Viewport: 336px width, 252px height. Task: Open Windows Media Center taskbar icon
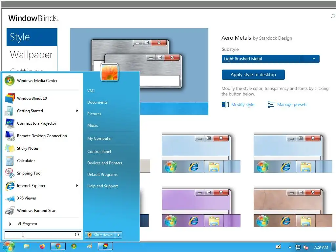click(x=74, y=246)
